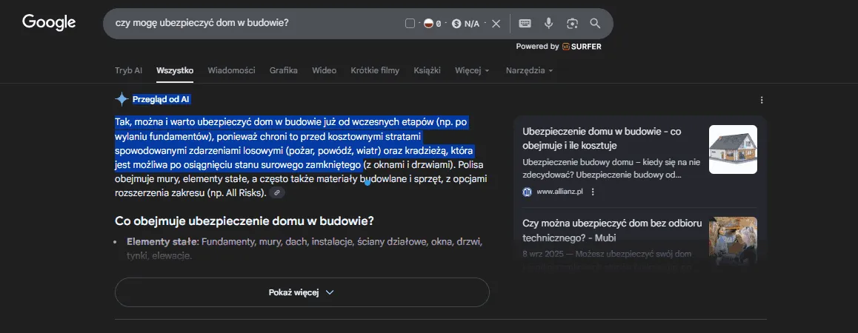Click the Google logo

tap(49, 22)
